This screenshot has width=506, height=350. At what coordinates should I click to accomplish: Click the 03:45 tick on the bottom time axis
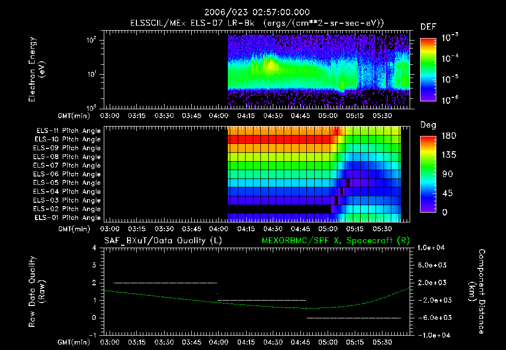coord(191,342)
